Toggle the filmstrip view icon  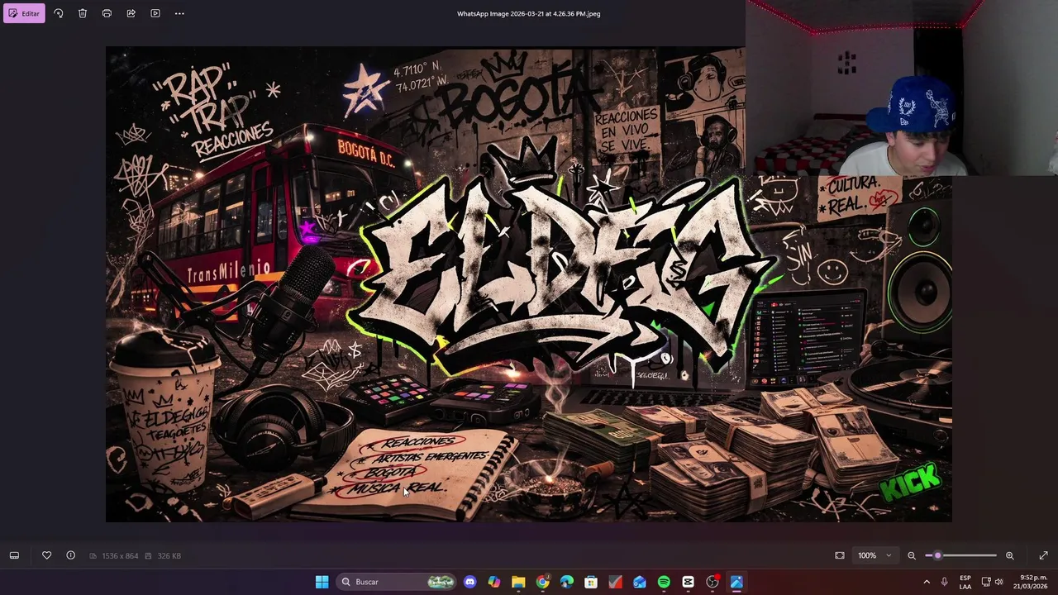(14, 555)
